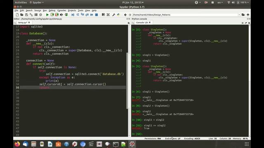Re-run last script icon
The width and height of the screenshot is (264, 148).
click(66, 15)
